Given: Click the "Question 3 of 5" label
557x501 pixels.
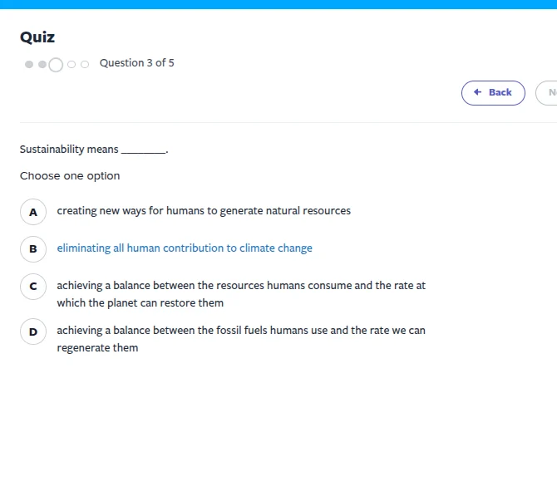Looking at the screenshot, I should 137,63.
